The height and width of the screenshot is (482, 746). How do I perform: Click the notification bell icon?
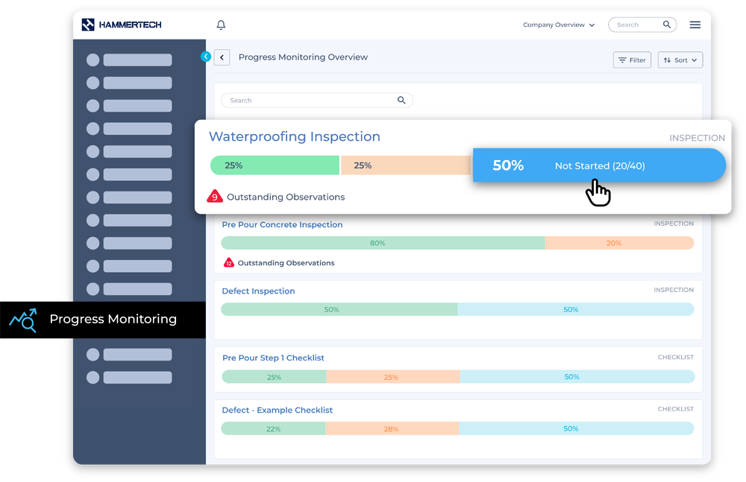click(x=221, y=25)
